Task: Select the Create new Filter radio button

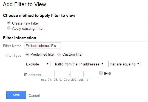Action: click(9, 23)
